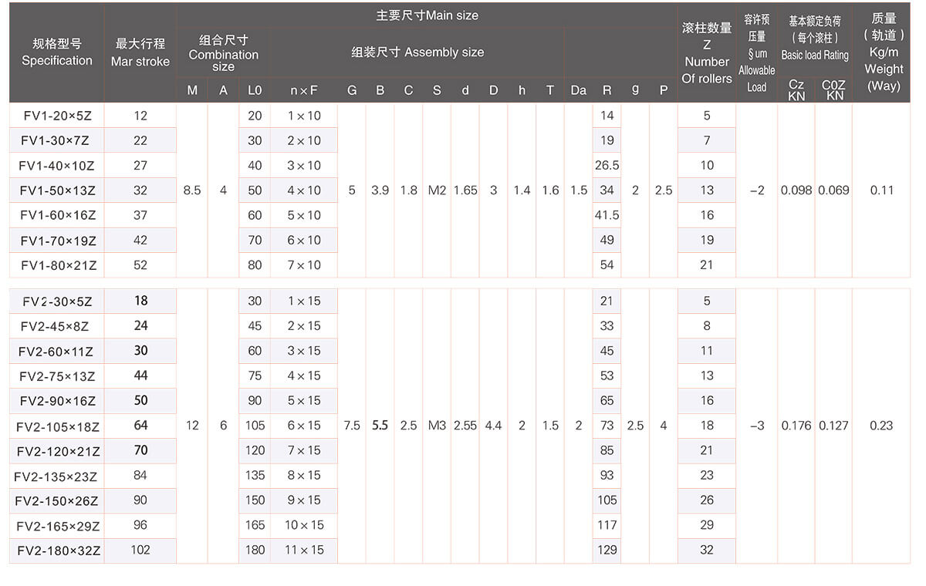Select the L0 value 135
Screen dimensions: 926x586
(x=255, y=476)
